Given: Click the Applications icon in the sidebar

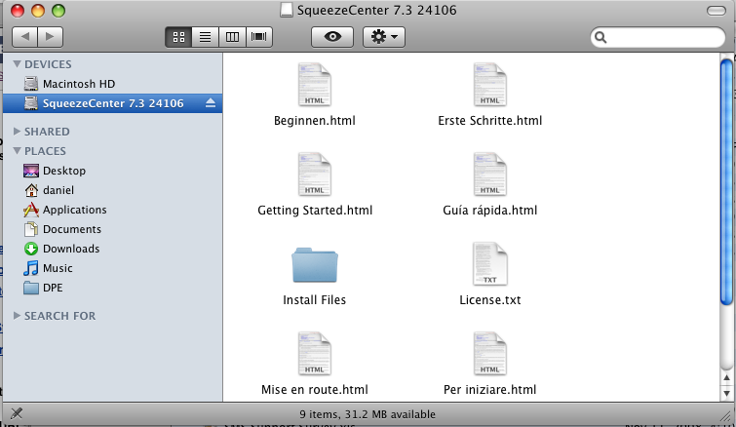Looking at the screenshot, I should point(31,210).
